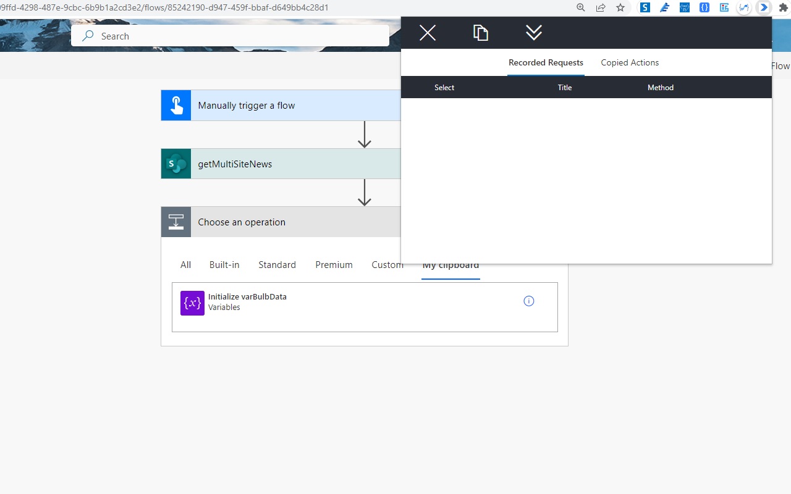
Task: Open the curly braces extension icon
Action: click(704, 8)
